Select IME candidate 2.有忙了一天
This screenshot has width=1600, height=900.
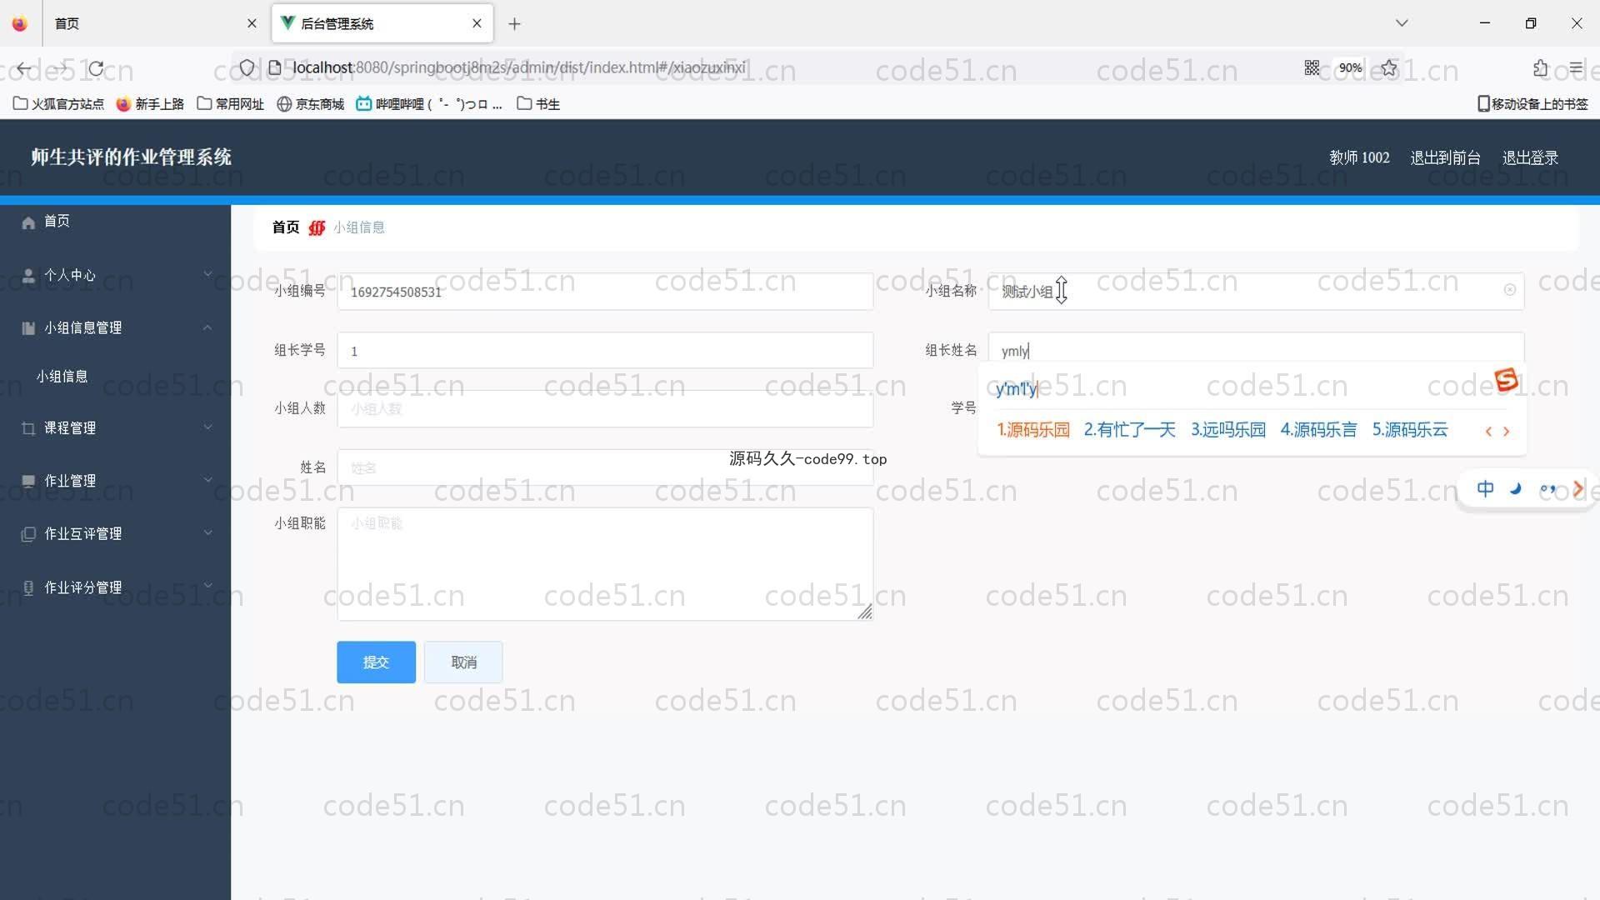point(1129,430)
